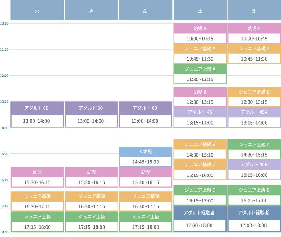Click Saturday's アダルト 45 class title
281x237 pixels.
[x=200, y=112]
